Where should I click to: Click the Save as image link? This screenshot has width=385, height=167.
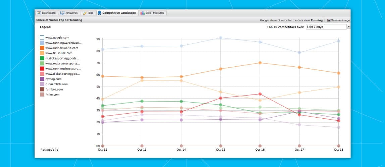[x=340, y=20]
